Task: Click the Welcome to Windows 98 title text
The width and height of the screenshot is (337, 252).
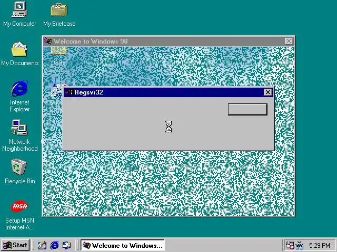Action: [91, 41]
